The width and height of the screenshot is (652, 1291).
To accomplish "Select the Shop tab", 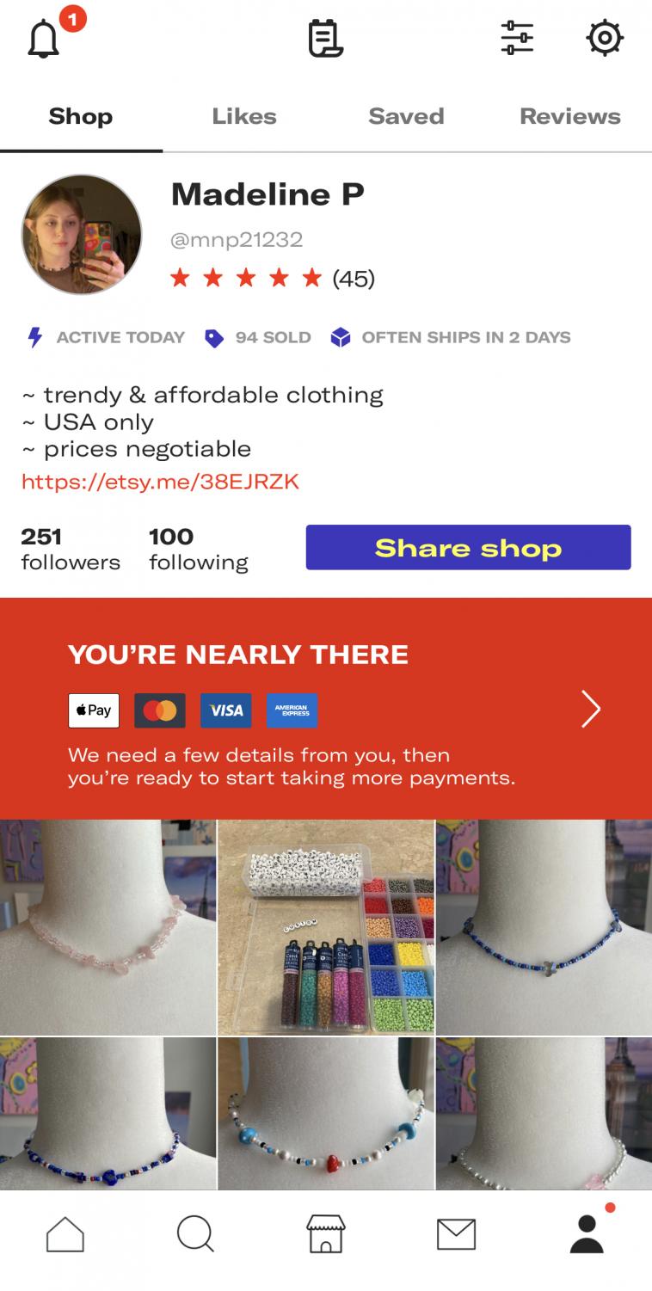I will click(81, 116).
